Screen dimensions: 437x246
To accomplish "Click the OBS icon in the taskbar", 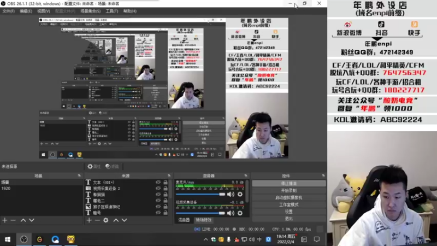I will click(24, 239).
